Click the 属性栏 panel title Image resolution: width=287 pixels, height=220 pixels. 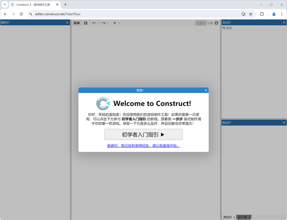(x=5, y=22)
